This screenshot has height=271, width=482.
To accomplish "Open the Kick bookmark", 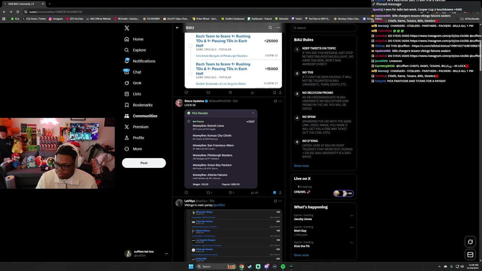I will [15, 19].
